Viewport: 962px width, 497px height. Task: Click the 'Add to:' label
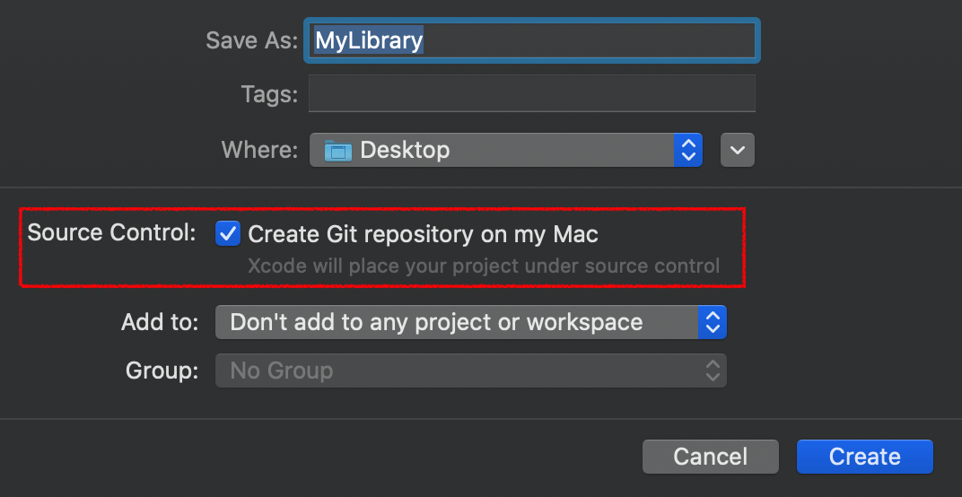point(160,322)
